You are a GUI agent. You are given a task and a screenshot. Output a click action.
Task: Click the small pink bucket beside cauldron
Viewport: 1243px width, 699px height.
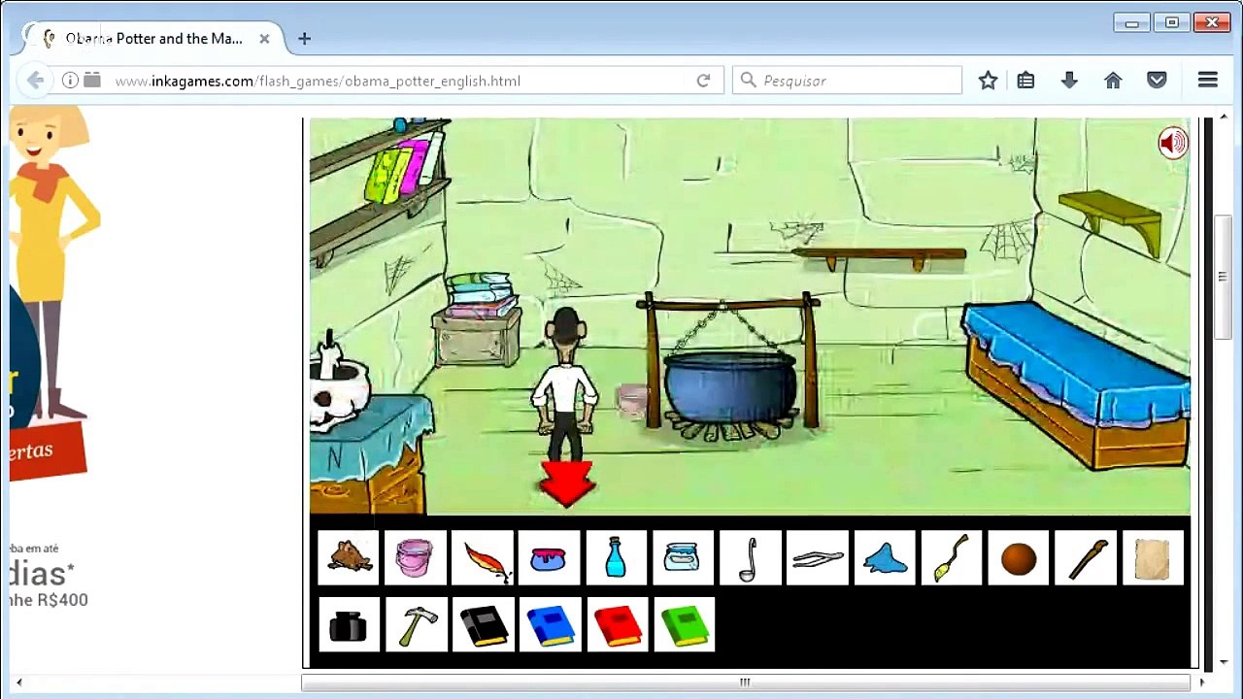[632, 400]
